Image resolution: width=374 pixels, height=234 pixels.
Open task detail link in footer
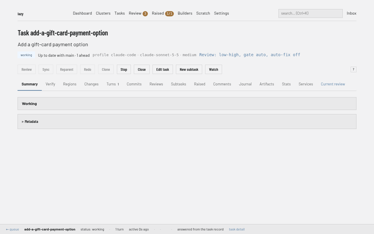tap(237, 229)
